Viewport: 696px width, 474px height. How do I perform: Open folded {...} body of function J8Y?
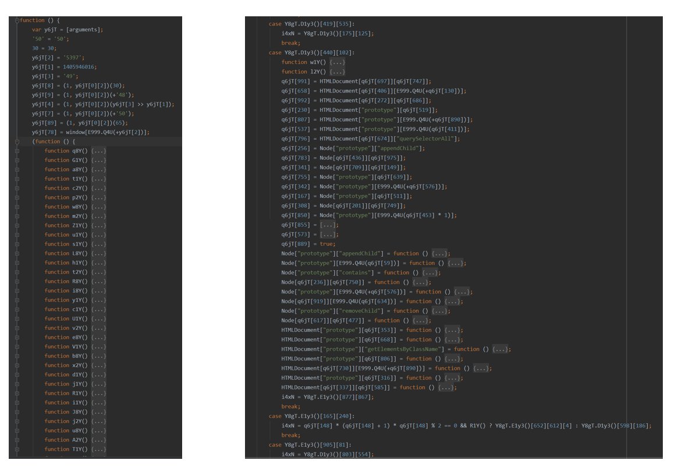[x=98, y=412]
